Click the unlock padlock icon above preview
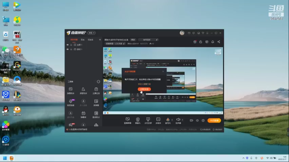 click(201, 42)
